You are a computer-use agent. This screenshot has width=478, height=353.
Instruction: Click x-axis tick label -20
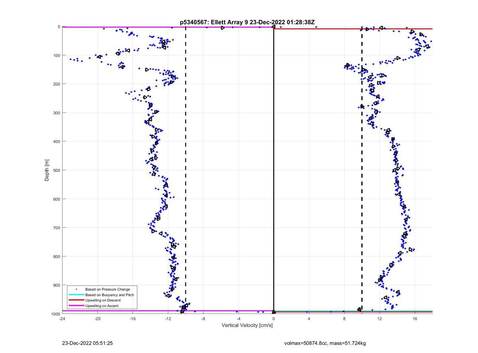(97, 319)
